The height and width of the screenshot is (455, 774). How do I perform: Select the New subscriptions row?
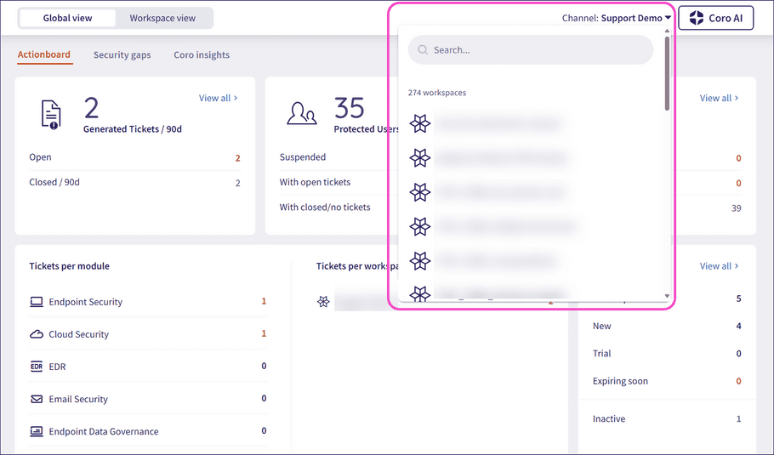tap(667, 327)
